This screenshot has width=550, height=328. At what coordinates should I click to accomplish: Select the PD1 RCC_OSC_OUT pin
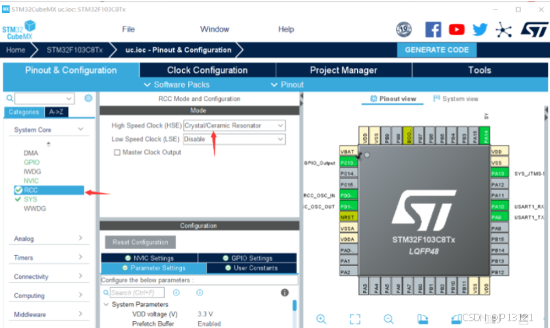(x=348, y=207)
